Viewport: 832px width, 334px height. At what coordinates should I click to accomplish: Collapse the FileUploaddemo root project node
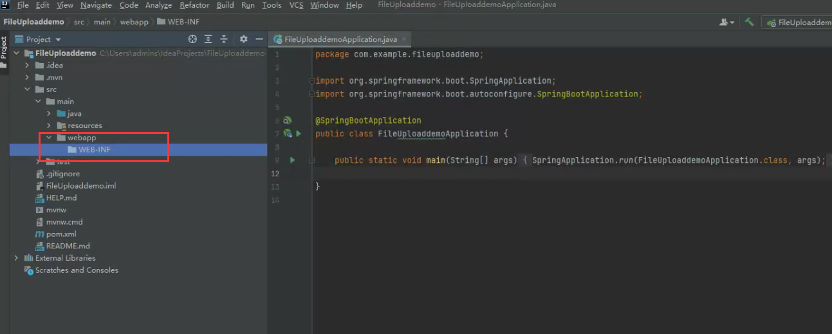16,53
